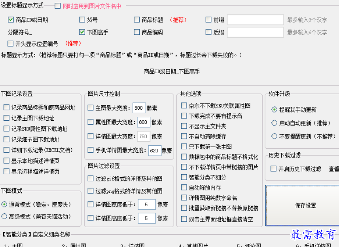This screenshot has height=247, width=339.
Task: Click the 主图最大宽度 800 field
Action: [x=139, y=108]
